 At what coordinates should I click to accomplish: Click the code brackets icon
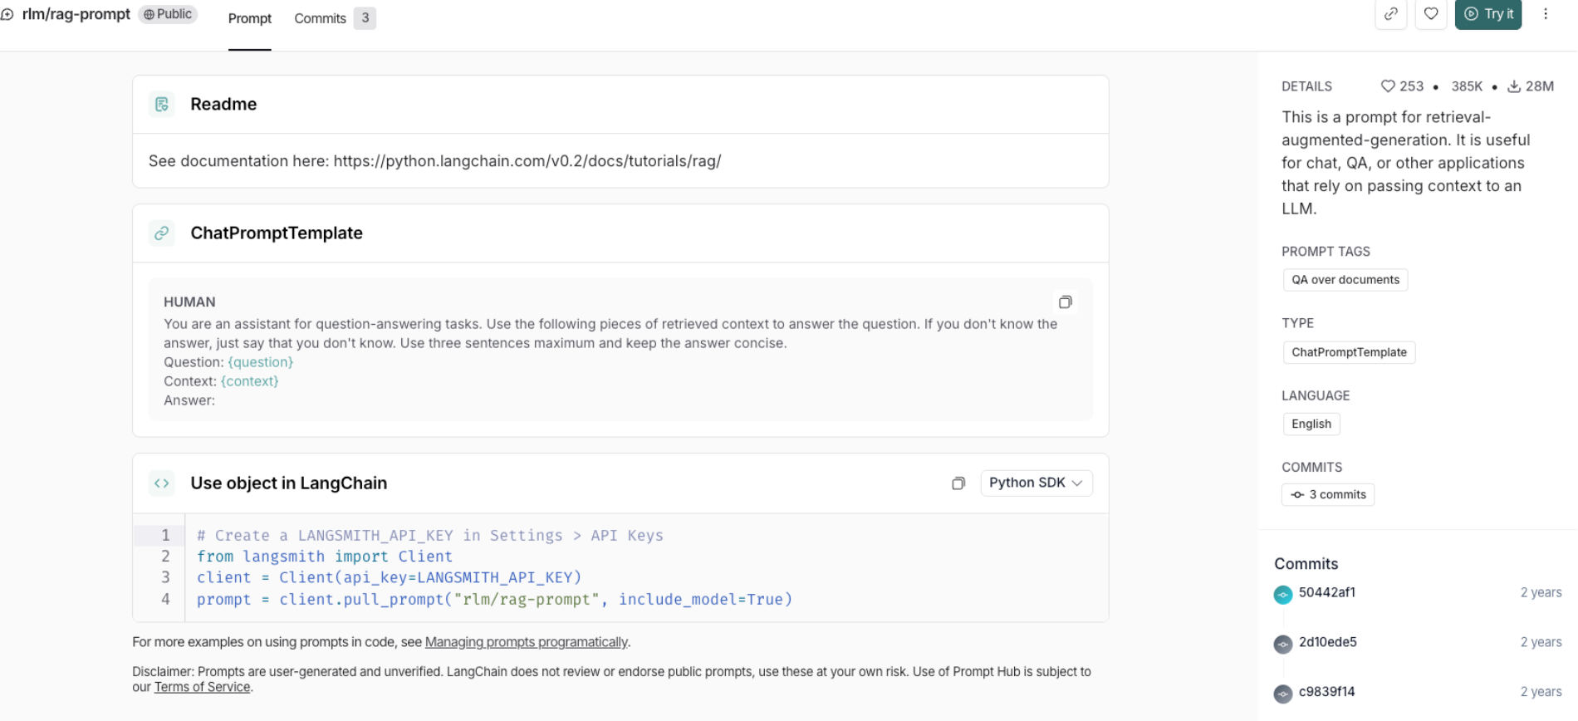(x=162, y=483)
